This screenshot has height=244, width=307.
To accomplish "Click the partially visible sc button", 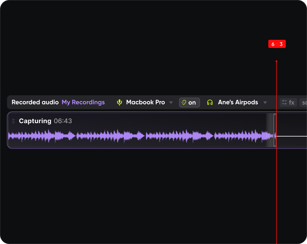I will tap(304, 102).
